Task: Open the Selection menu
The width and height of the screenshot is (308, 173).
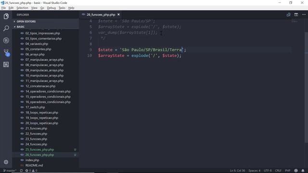Action: pyautogui.click(x=22, y=8)
